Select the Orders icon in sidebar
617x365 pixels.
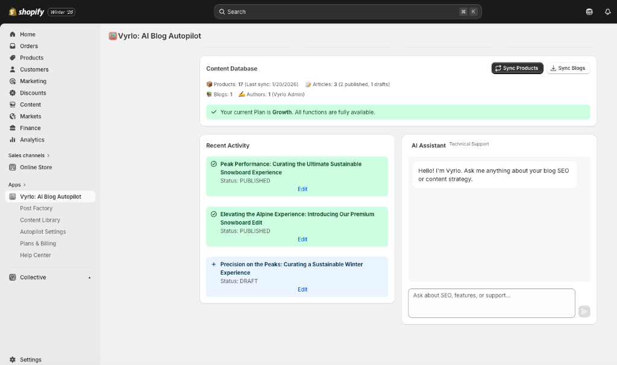point(13,46)
